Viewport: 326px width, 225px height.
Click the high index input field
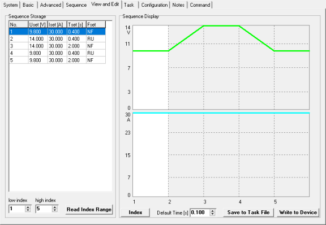coord(44,209)
